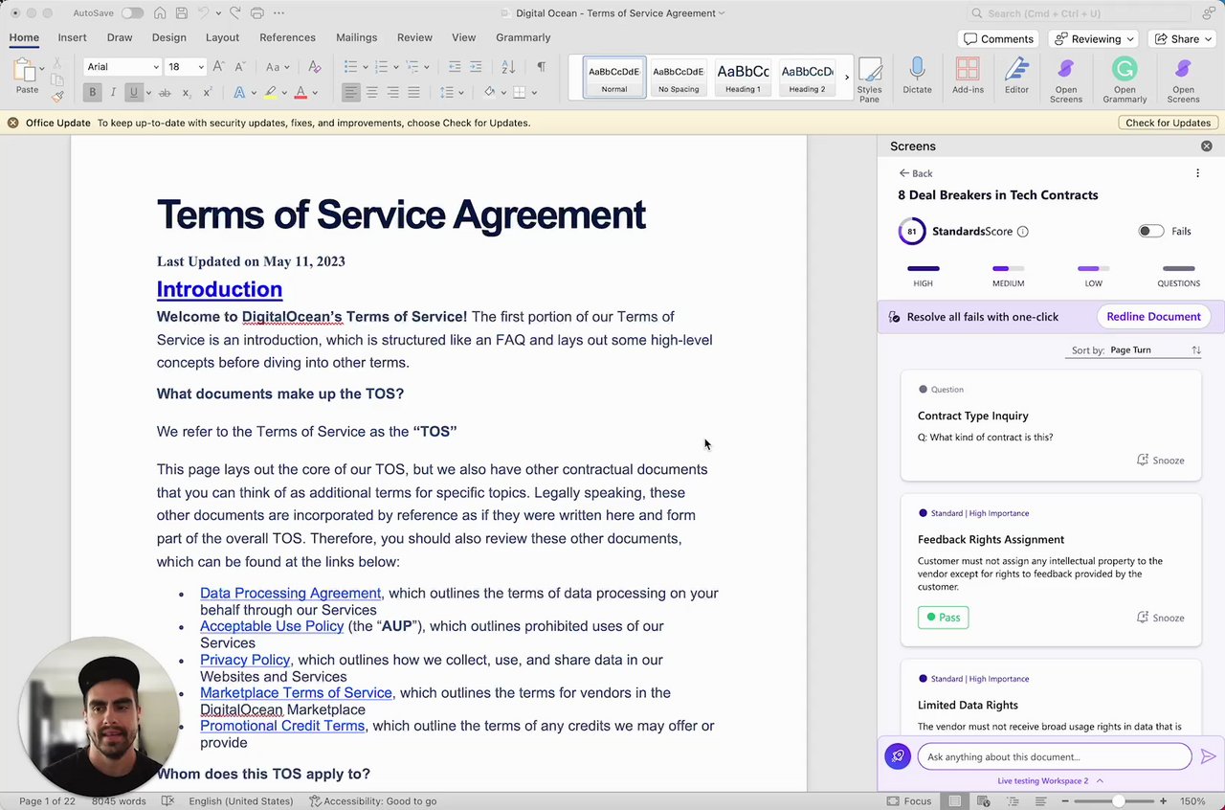Expand the styles gallery arrow
Image resolution: width=1225 pixels, height=810 pixels.
coord(846,78)
